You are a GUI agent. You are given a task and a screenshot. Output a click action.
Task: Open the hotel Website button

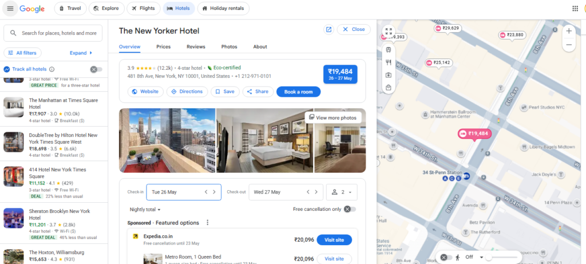point(145,92)
